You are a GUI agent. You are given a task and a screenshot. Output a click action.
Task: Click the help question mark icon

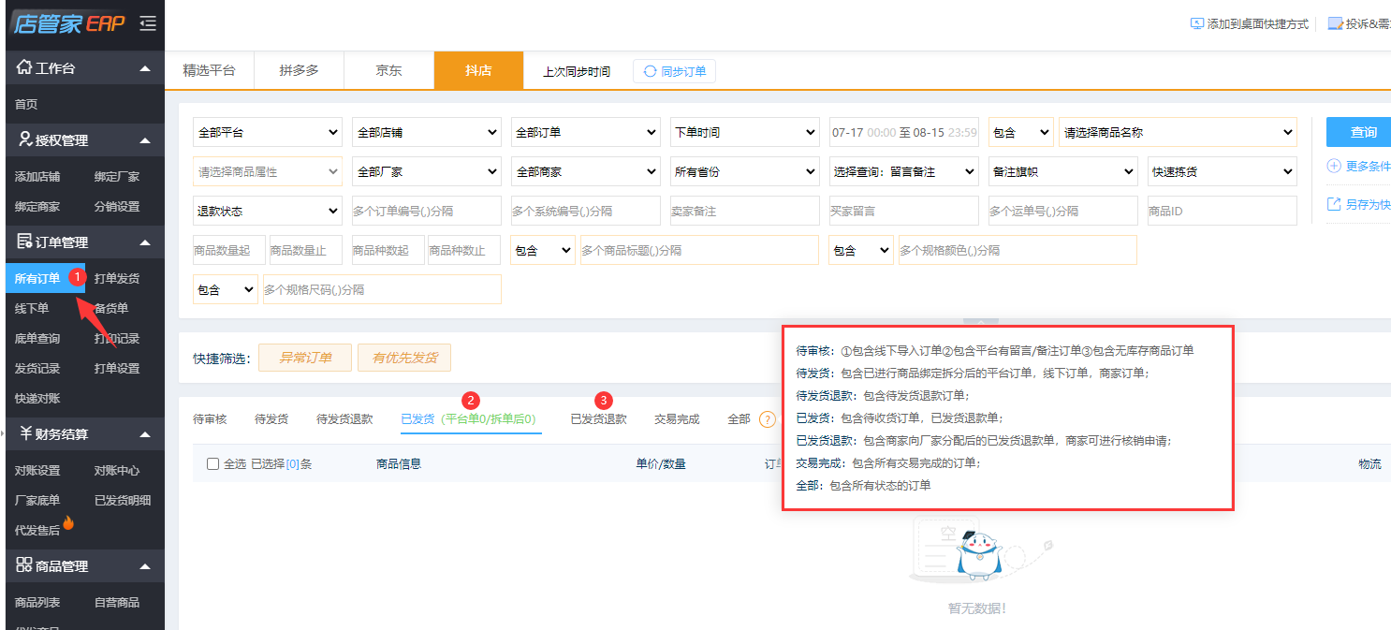point(768,419)
